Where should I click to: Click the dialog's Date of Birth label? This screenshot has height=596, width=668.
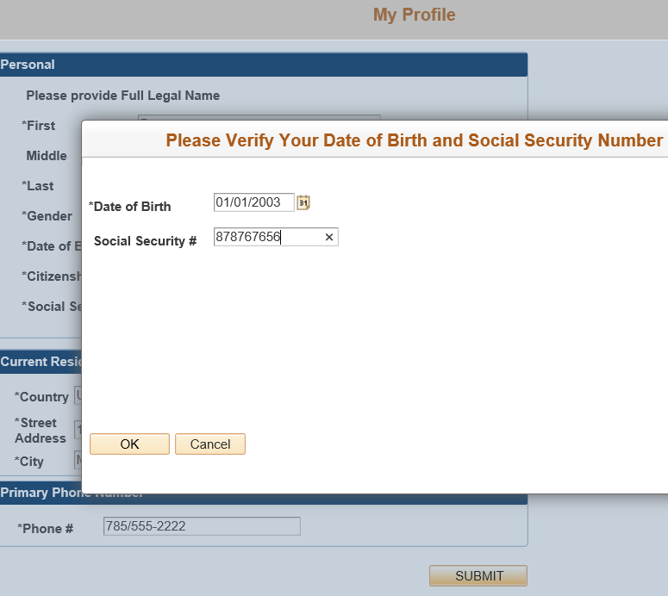coord(132,207)
